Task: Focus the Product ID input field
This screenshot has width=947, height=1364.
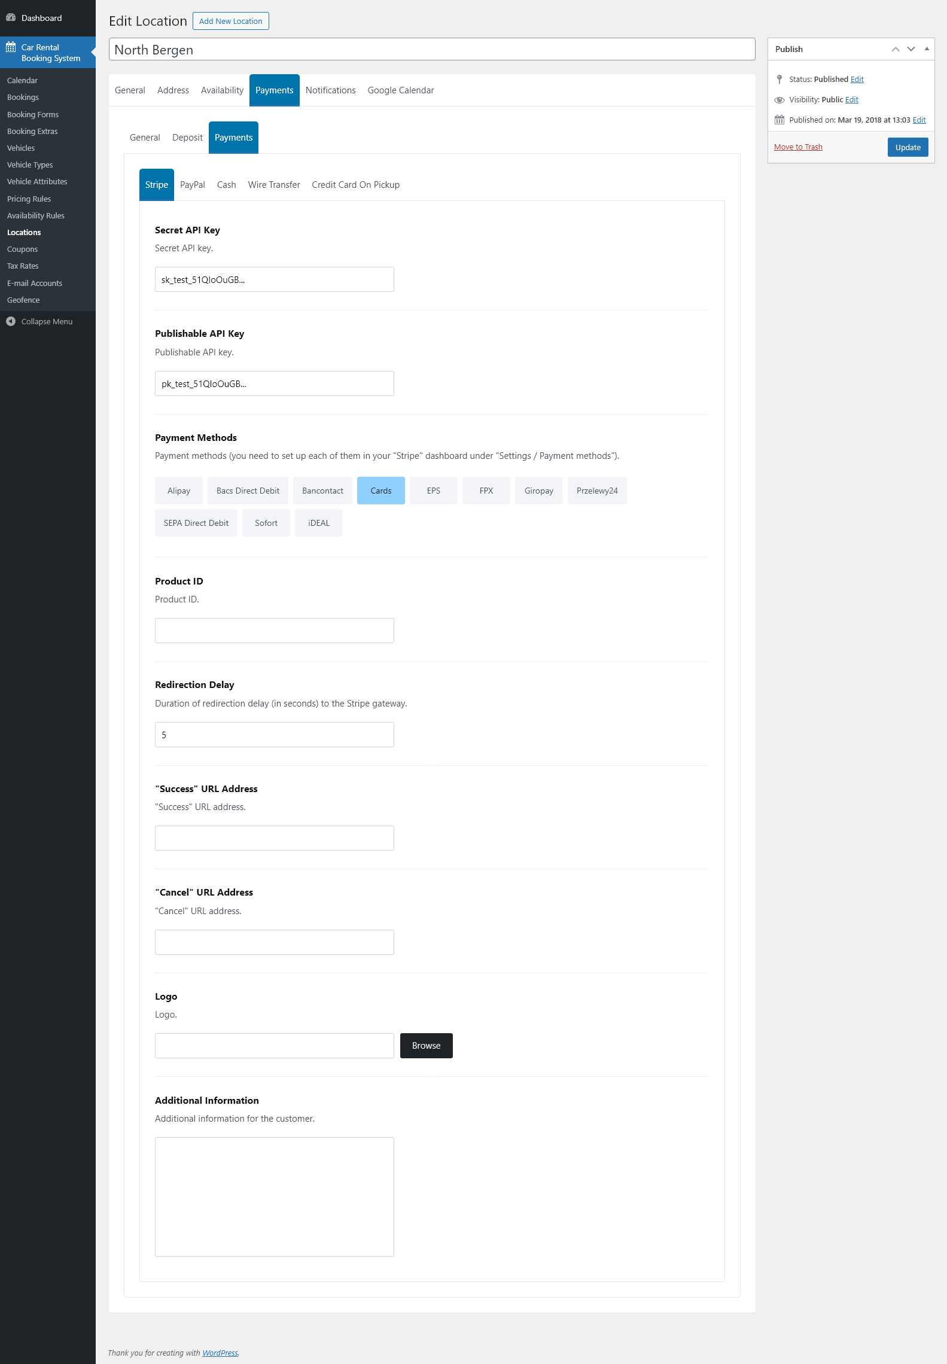Action: (274, 631)
